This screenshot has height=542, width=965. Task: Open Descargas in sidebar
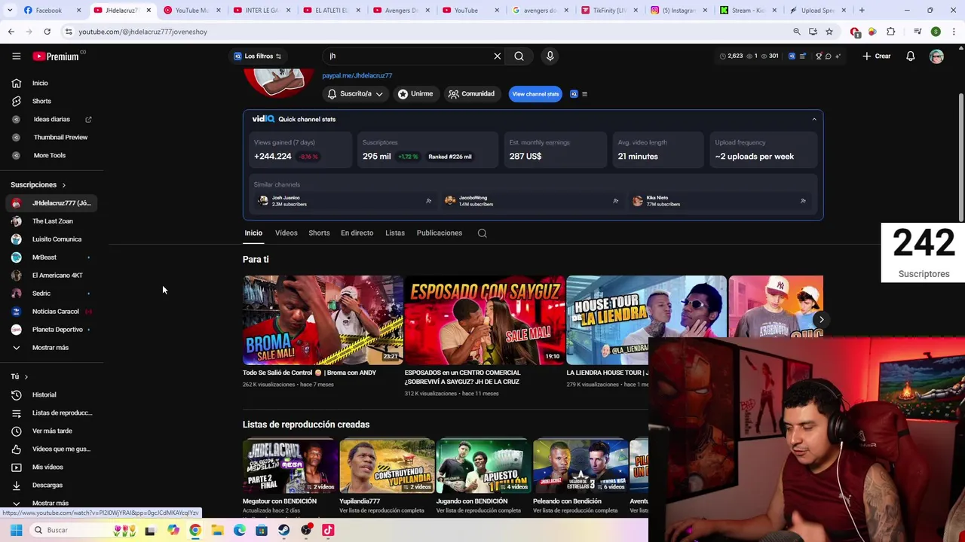pos(53,485)
